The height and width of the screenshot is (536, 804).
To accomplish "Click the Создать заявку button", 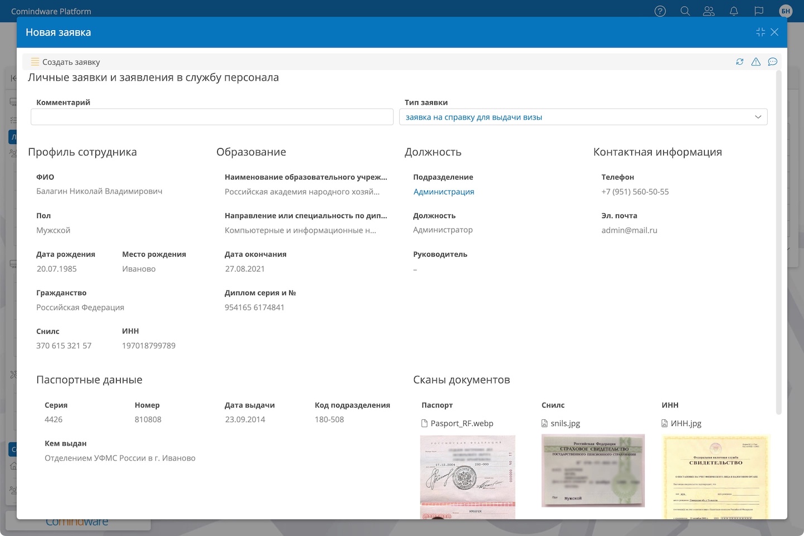I will [66, 62].
